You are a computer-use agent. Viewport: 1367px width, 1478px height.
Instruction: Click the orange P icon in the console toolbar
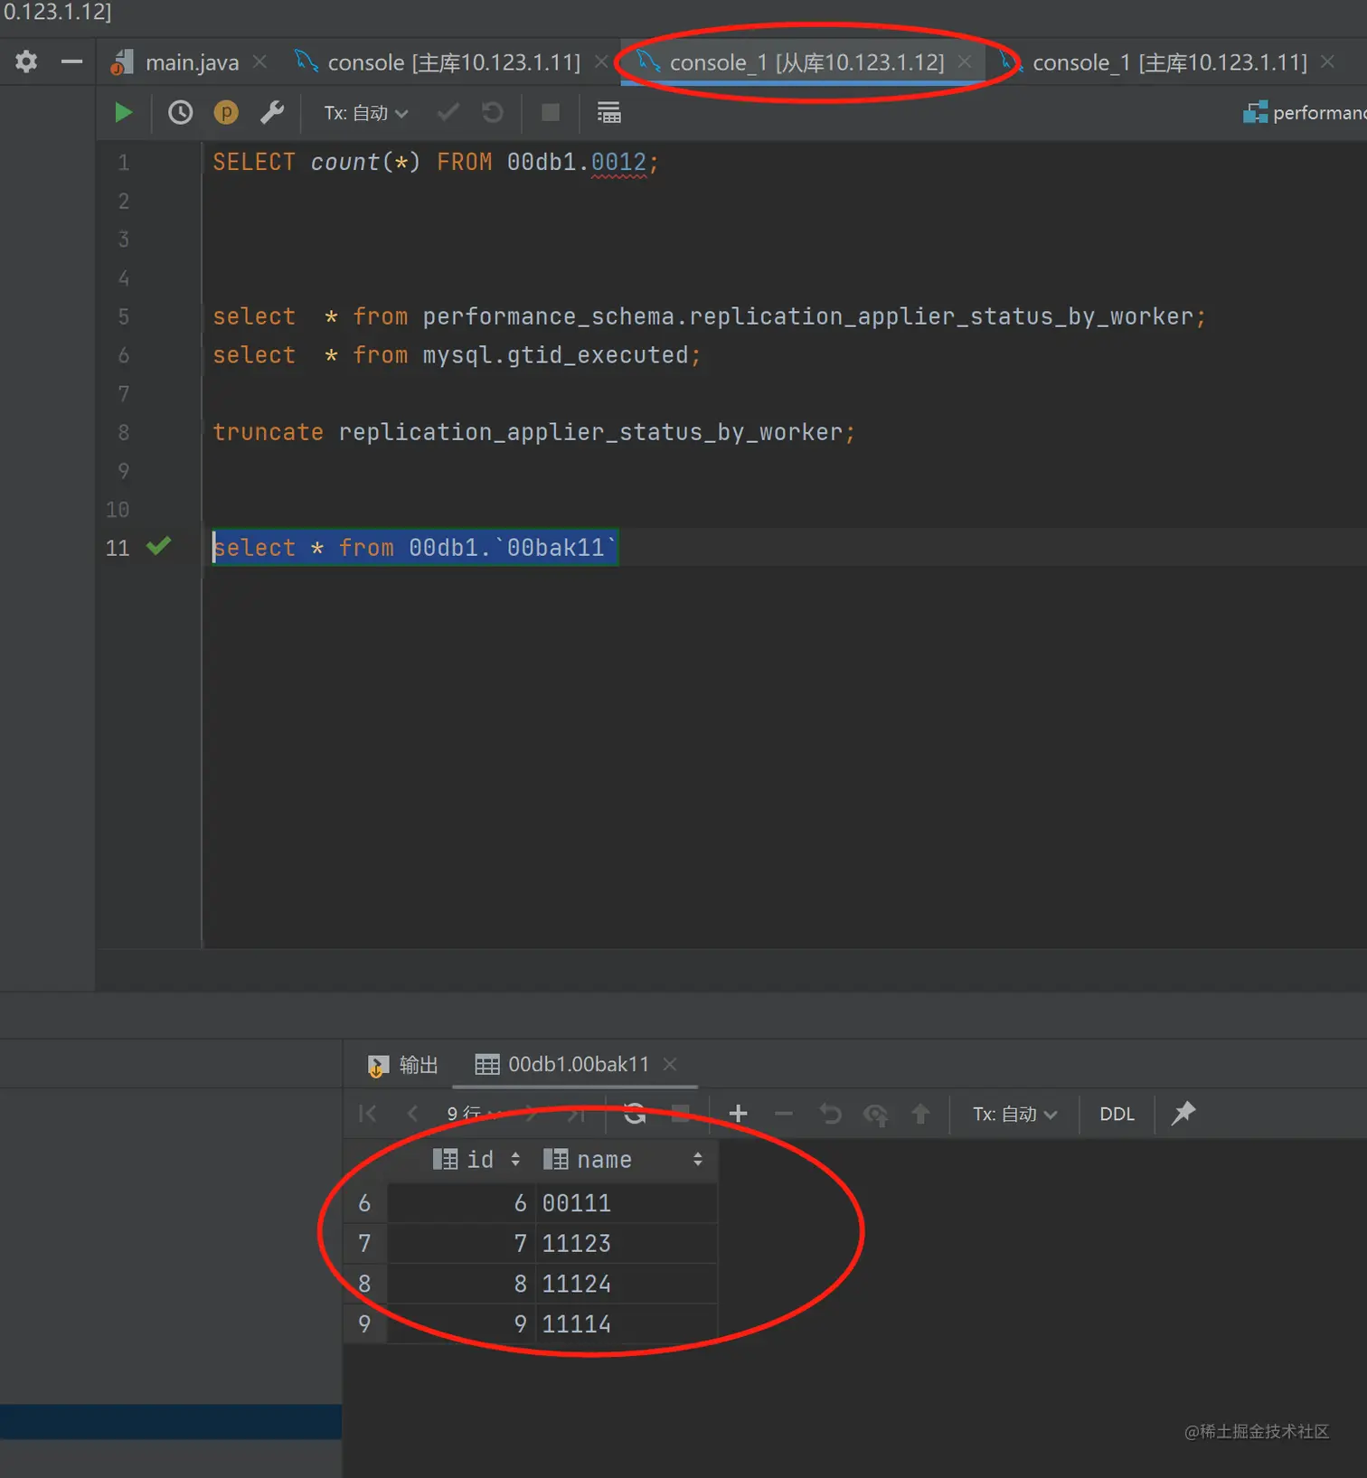[226, 113]
